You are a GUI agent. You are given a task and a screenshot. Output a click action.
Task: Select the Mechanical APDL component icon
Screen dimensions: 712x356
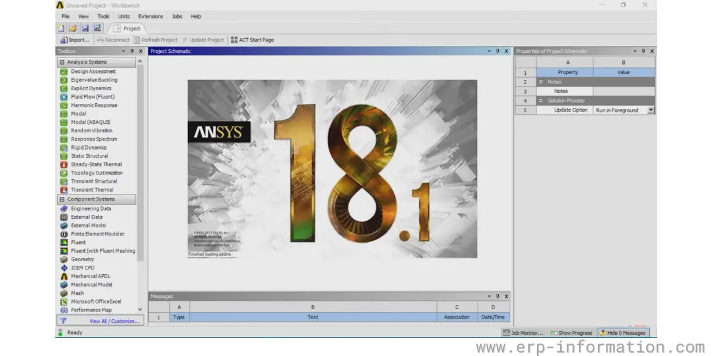click(64, 276)
